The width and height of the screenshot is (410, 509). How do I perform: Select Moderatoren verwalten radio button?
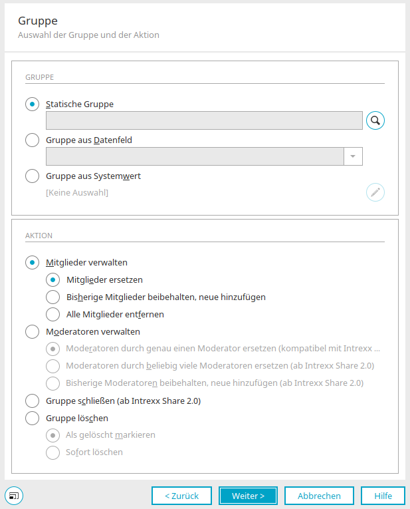(32, 332)
